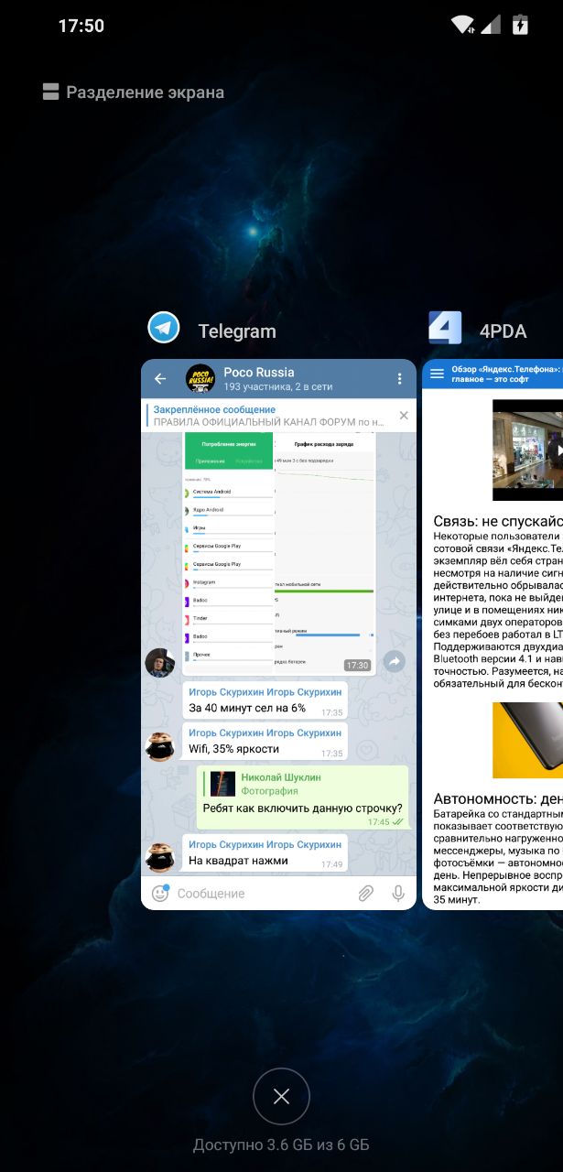563x1172 pixels.
Task: Select message На квадрат нажми
Action: (264, 852)
